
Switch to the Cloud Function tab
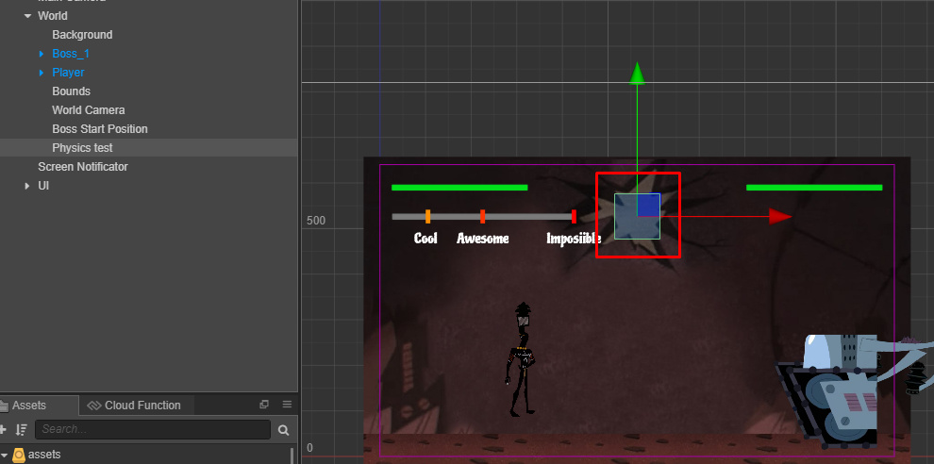tap(133, 406)
